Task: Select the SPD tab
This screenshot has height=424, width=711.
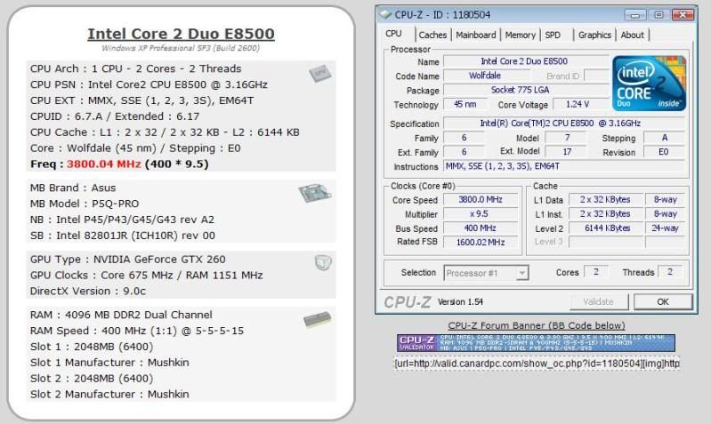Action: pos(553,35)
